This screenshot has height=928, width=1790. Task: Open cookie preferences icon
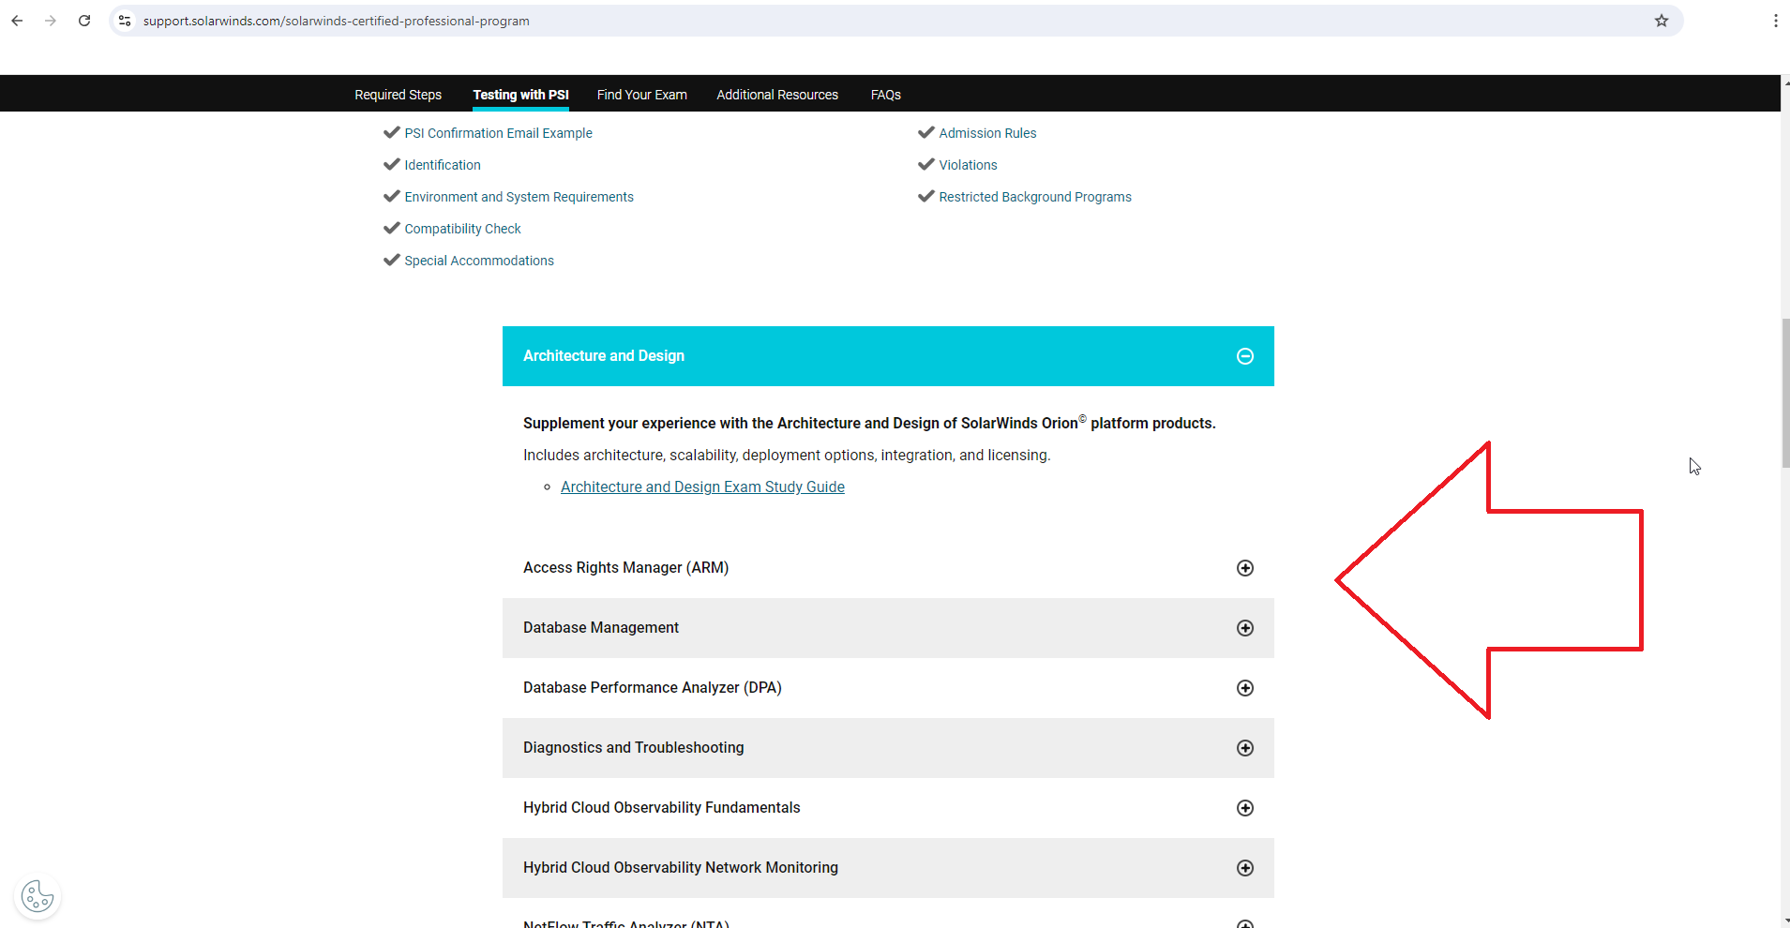[38, 896]
